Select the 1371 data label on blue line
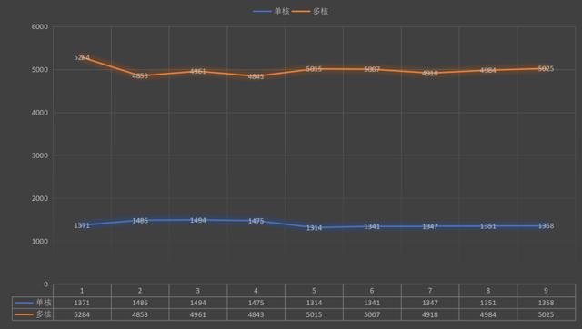Image resolution: width=582 pixels, height=329 pixels. [x=82, y=225]
